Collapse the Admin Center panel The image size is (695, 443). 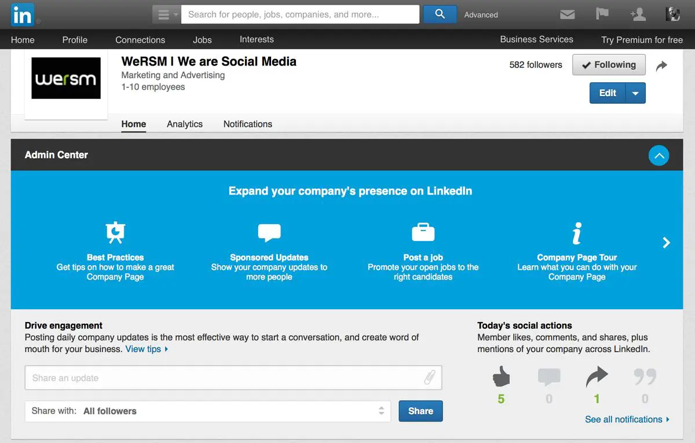pos(659,155)
